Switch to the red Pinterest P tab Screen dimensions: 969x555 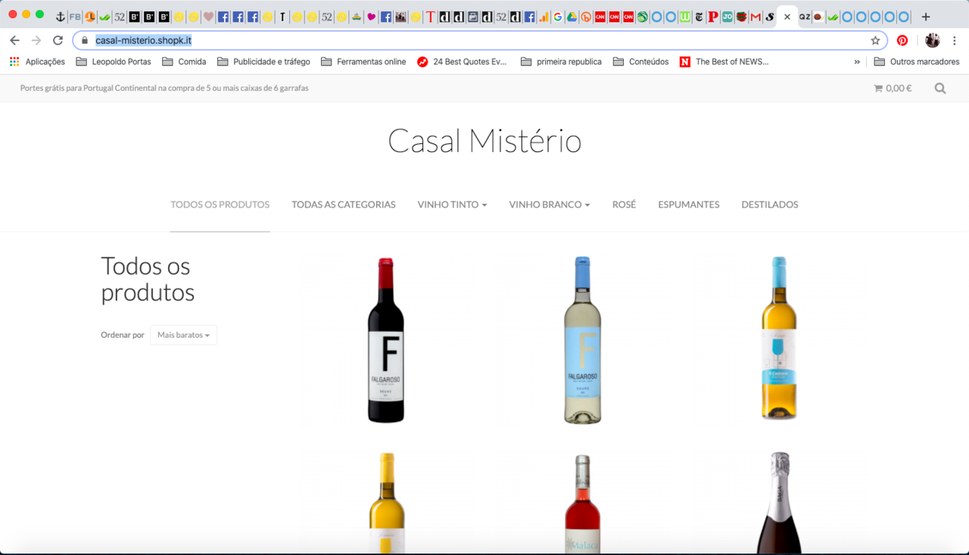click(x=712, y=17)
